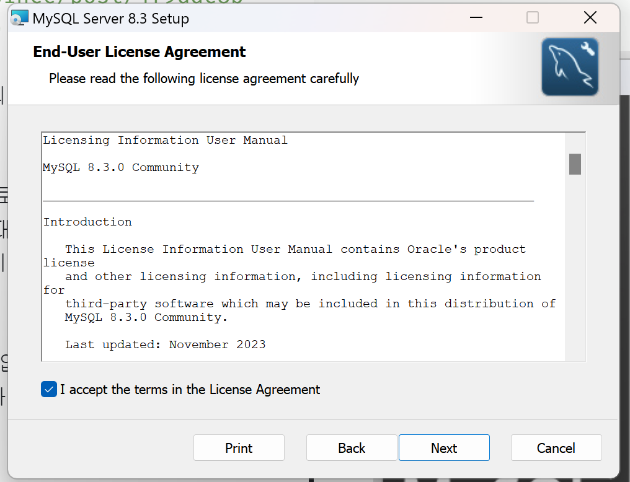The image size is (630, 482).
Task: Click the license text scrollbar thumb
Action: (575, 164)
